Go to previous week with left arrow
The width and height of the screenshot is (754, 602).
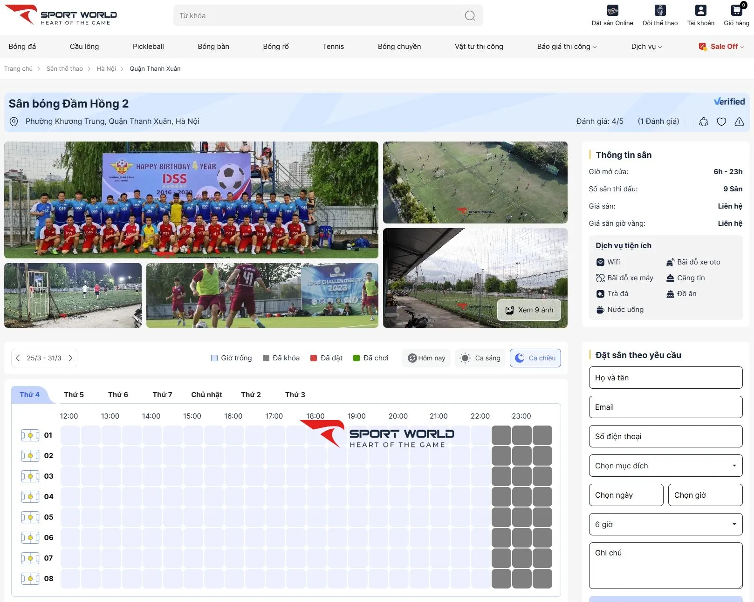click(18, 358)
